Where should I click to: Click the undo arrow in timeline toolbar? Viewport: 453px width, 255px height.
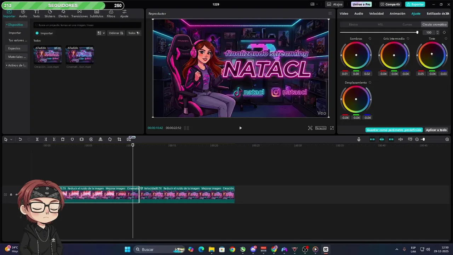coord(20,140)
